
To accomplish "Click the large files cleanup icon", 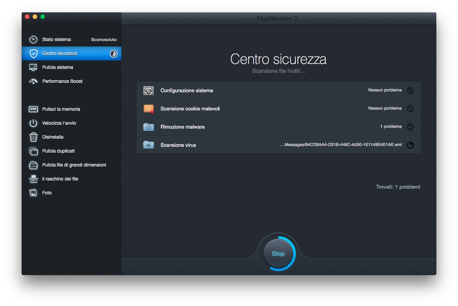I will [33, 165].
